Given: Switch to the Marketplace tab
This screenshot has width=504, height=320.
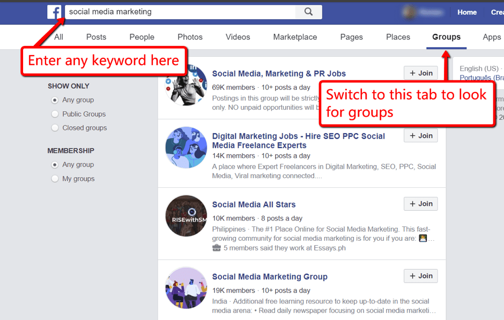Looking at the screenshot, I should [x=295, y=37].
